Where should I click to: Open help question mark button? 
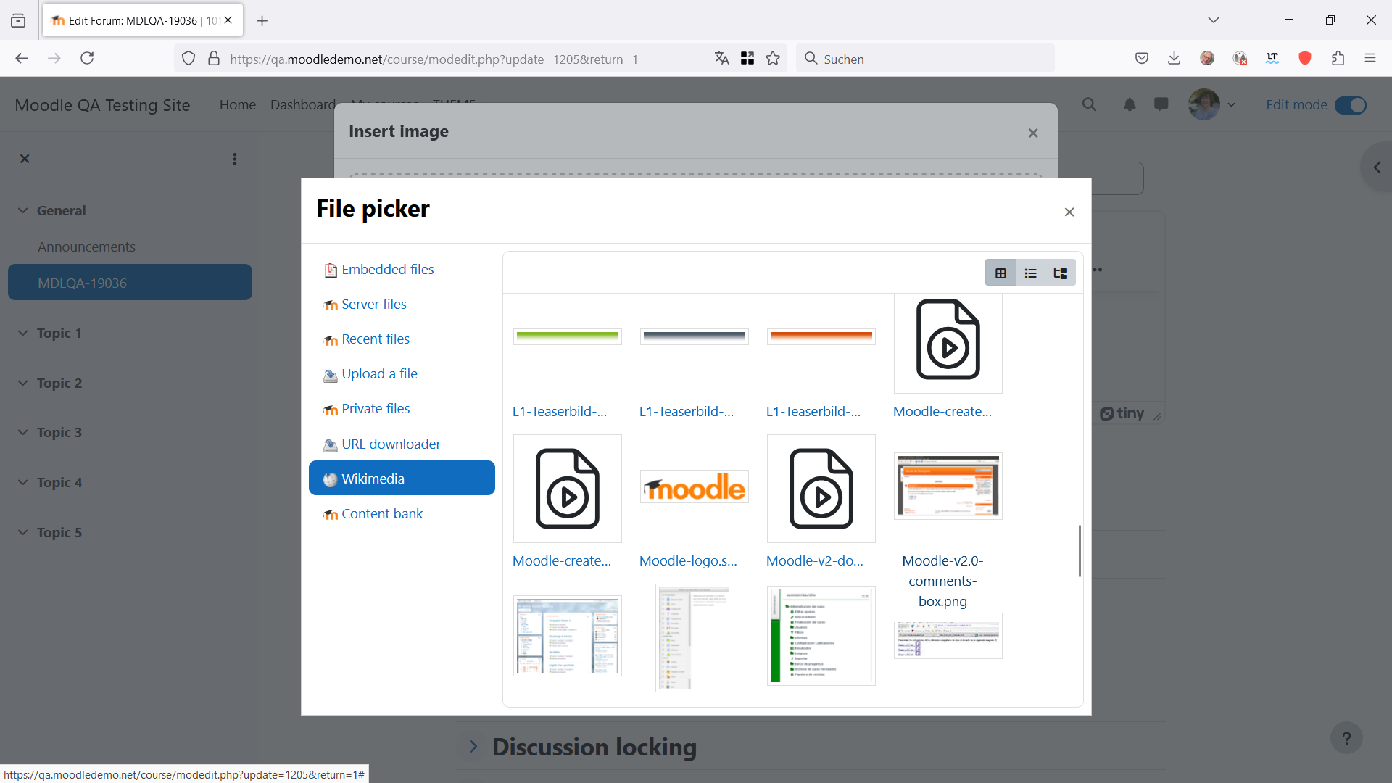coord(1346,739)
